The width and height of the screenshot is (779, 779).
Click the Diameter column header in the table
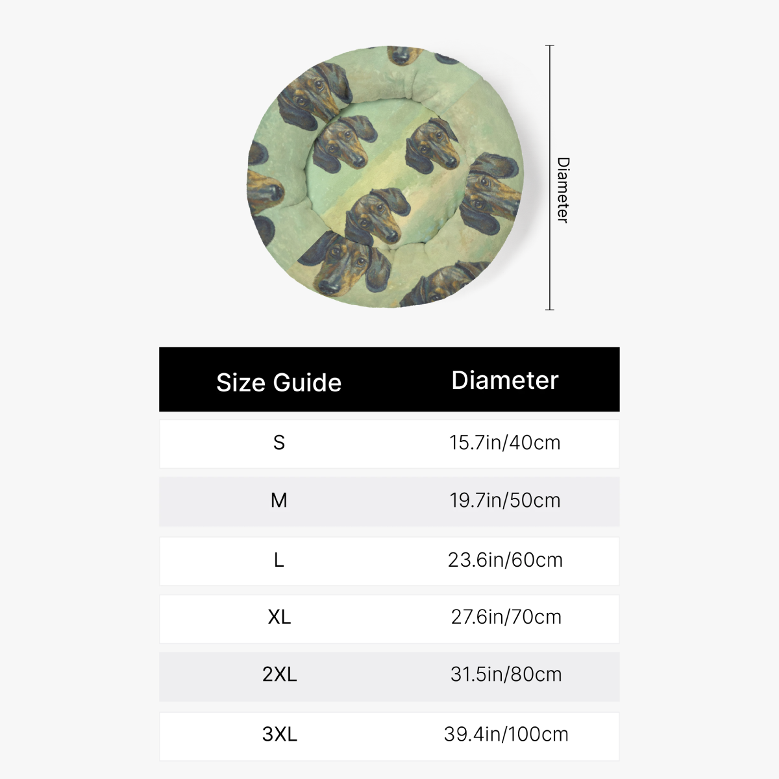click(x=504, y=380)
